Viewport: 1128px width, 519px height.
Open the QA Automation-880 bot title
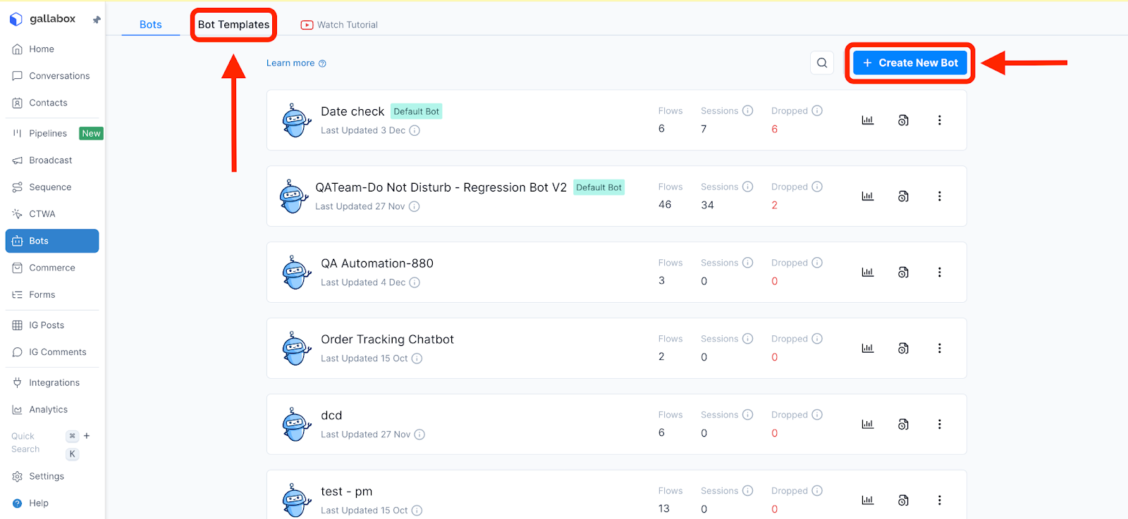pyautogui.click(x=377, y=263)
